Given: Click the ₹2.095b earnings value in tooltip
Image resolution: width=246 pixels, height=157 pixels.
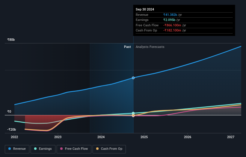Looking at the screenshot, I should point(169,20).
